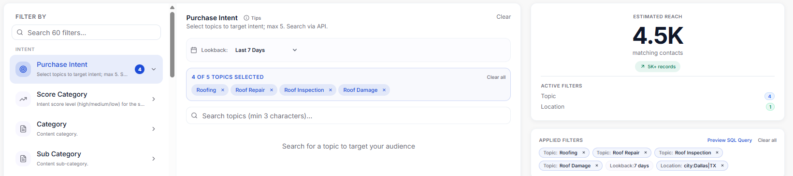793x176 pixels.
Task: Collapse the Purchase Intent filter chevron
Action: click(154, 69)
